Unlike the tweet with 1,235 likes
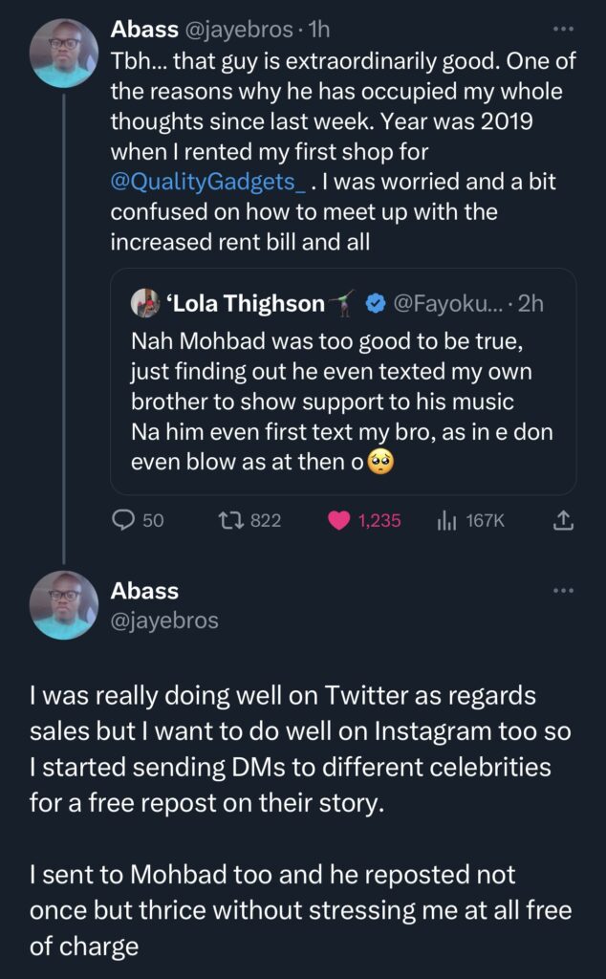Viewport: 606px width, 979px height. click(x=338, y=520)
